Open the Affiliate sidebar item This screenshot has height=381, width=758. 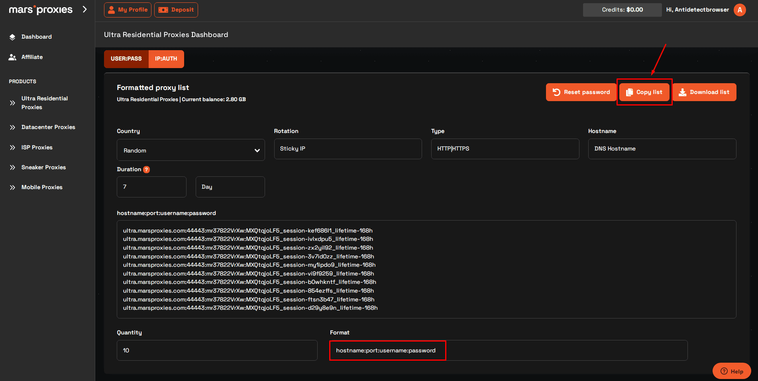(32, 57)
